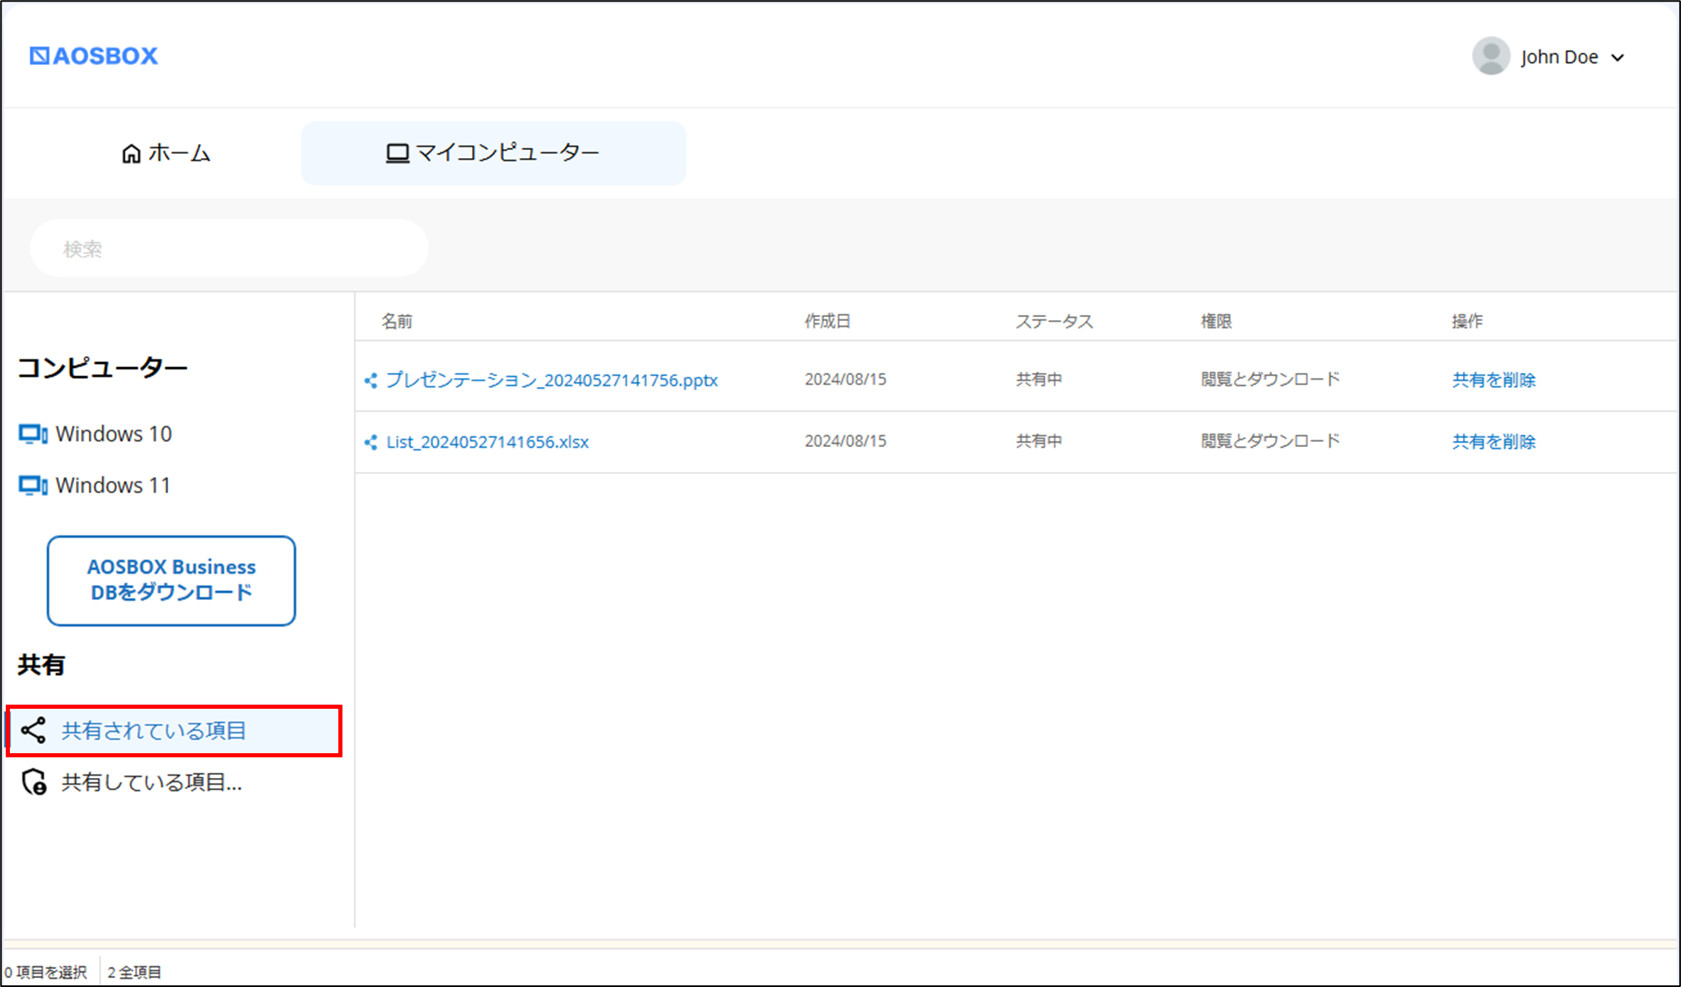The width and height of the screenshot is (1681, 987).
Task: Click the コンピューター section heading
Action: tap(103, 367)
